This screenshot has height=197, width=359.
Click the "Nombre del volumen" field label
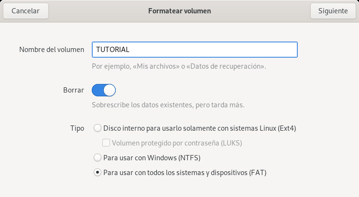(52, 50)
